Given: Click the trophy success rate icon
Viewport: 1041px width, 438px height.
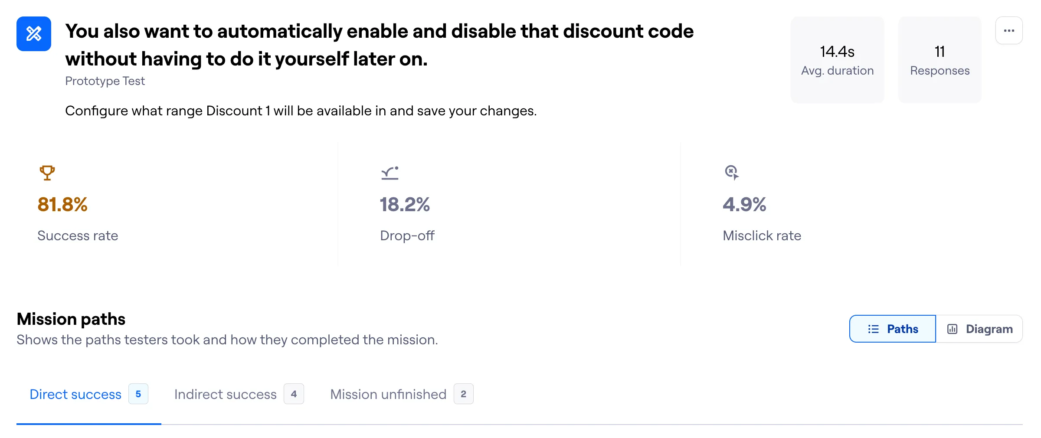Looking at the screenshot, I should tap(47, 173).
